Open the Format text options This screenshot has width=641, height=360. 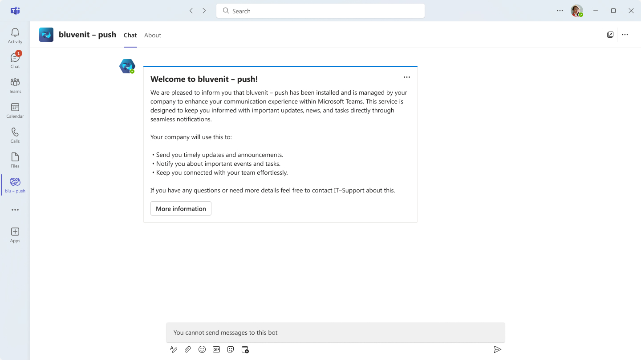(174, 350)
